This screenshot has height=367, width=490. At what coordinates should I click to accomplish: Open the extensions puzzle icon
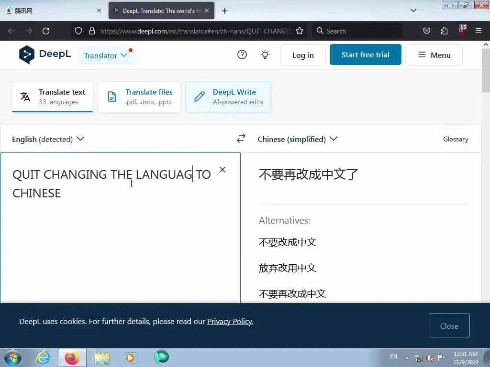point(444,31)
